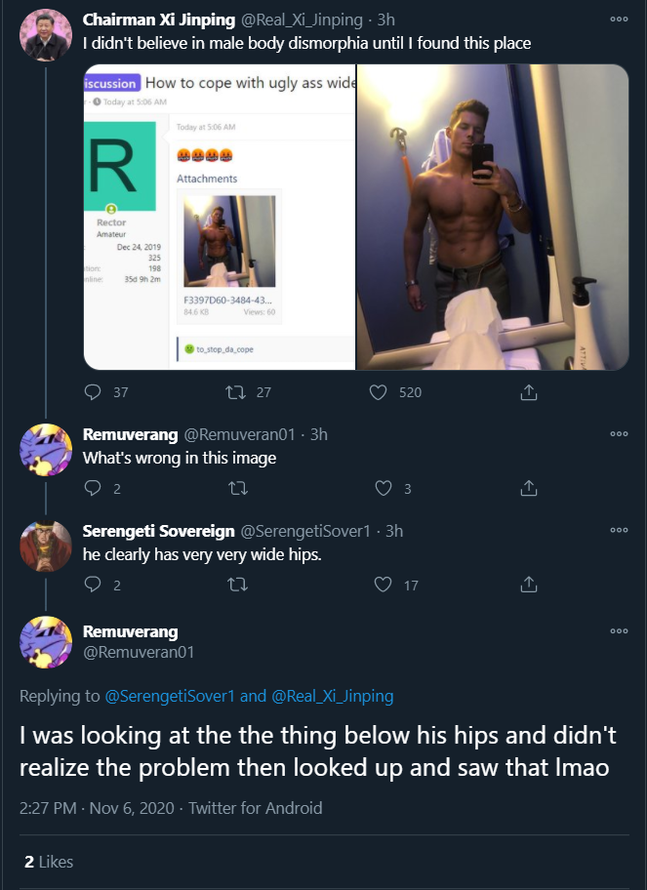Retweet Serengeti Sovereign's tweet
This screenshot has width=647, height=890.
(236, 584)
